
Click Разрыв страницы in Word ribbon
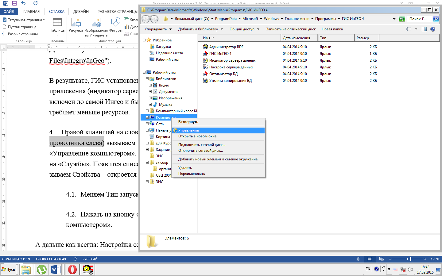(20, 34)
